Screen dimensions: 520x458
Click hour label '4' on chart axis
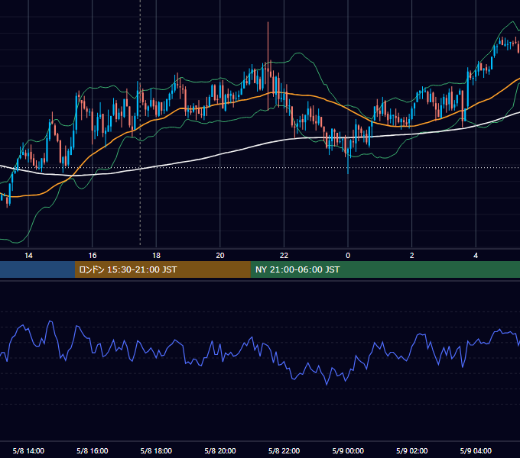[476, 256]
